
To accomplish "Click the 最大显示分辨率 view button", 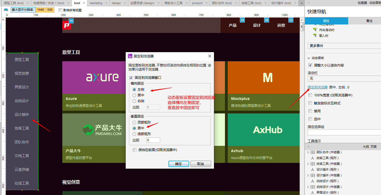I will (23, 10).
